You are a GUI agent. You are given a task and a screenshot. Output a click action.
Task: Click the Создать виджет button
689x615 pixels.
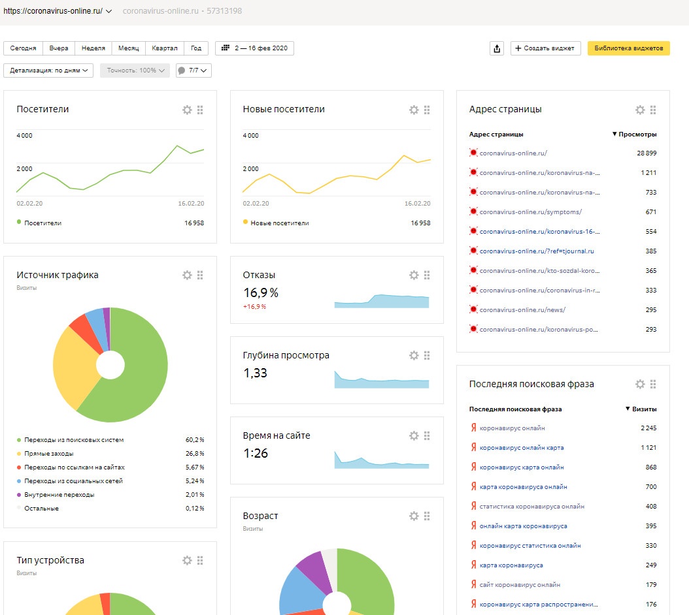click(545, 48)
